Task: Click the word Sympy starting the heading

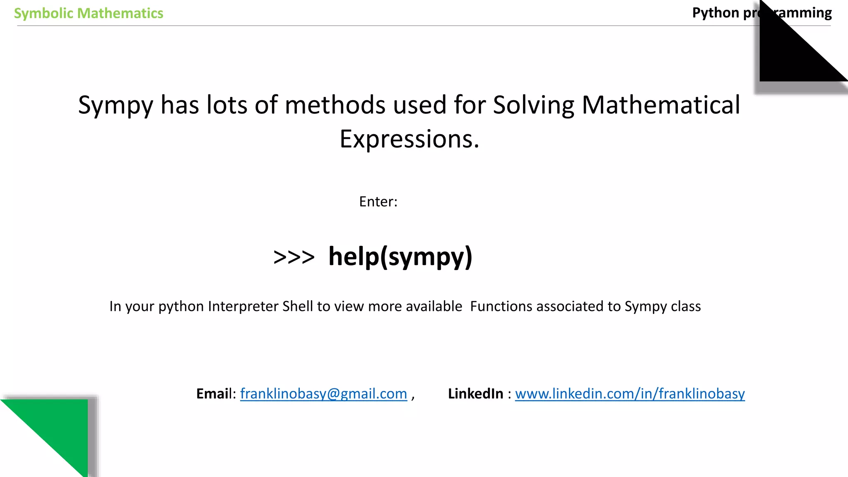Action: point(116,105)
